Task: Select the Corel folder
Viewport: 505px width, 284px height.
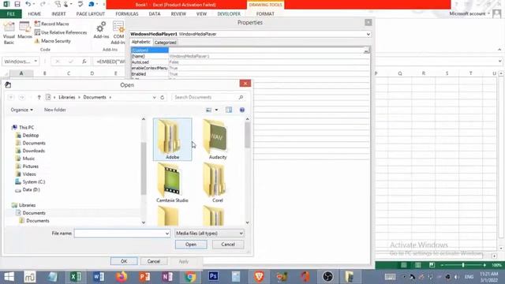Action: [218, 182]
